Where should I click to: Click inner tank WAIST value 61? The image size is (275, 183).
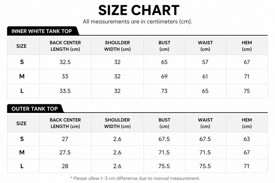click(x=205, y=76)
